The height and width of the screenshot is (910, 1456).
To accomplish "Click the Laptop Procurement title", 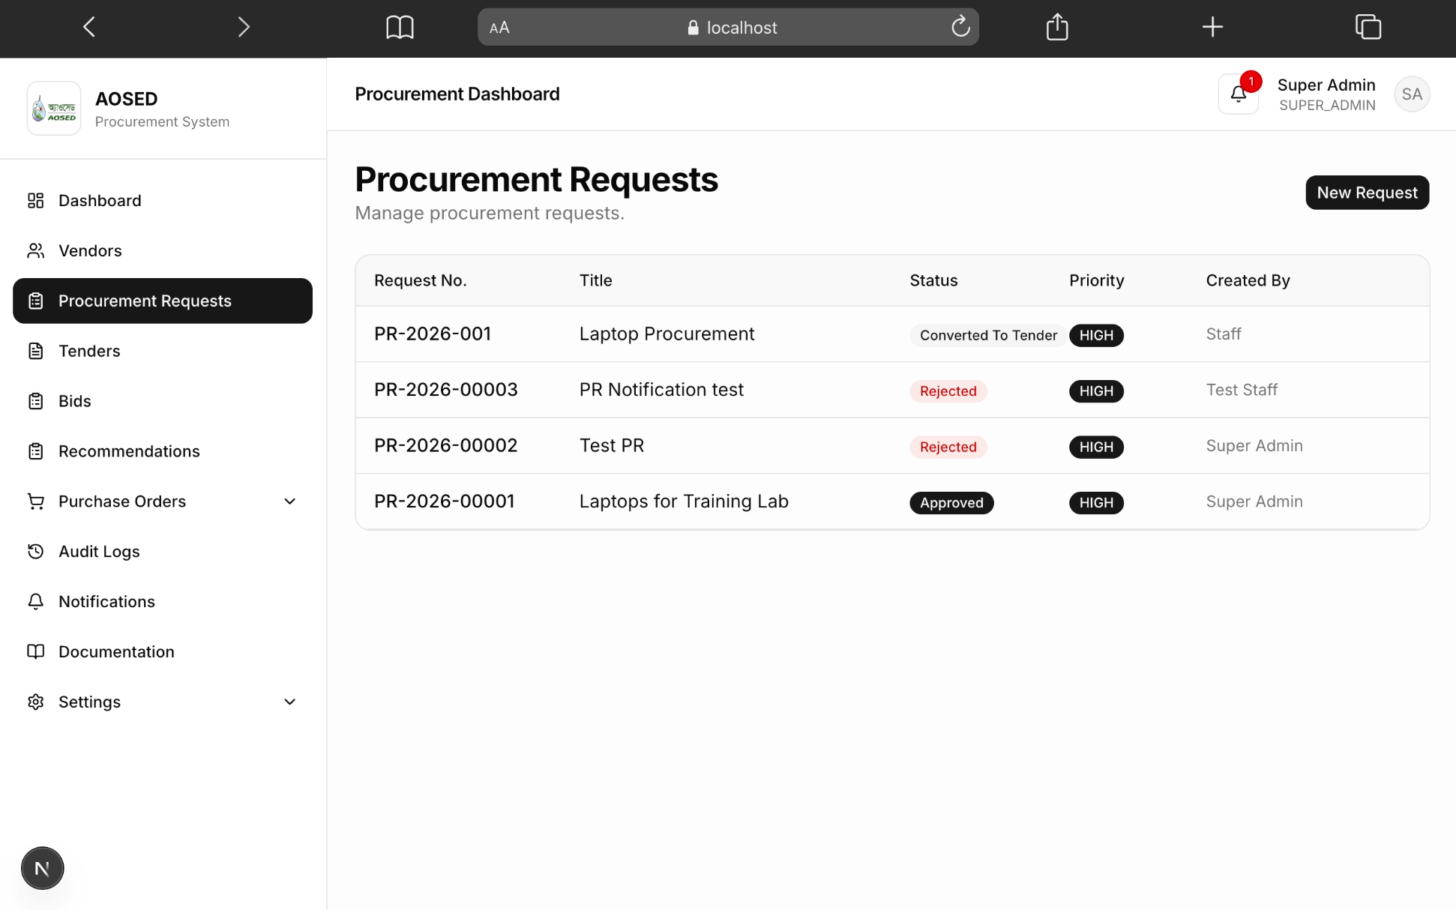I will [x=667, y=334].
